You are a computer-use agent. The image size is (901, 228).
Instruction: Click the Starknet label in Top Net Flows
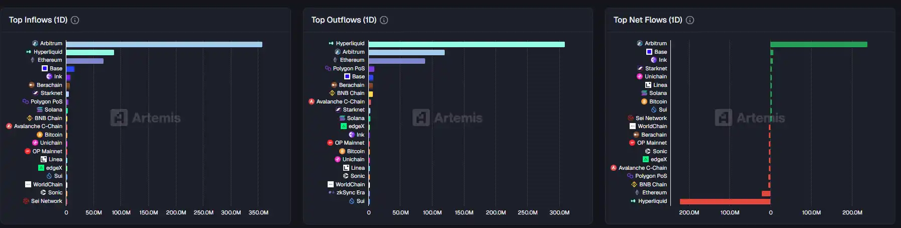tap(656, 68)
